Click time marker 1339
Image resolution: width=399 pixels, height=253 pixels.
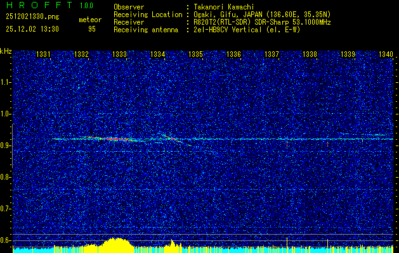pos(348,54)
